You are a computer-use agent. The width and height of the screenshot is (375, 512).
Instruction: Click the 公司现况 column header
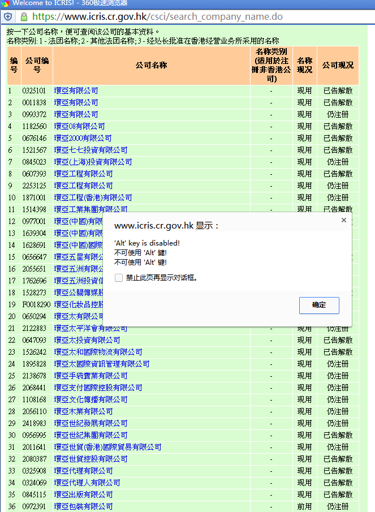pyautogui.click(x=338, y=65)
